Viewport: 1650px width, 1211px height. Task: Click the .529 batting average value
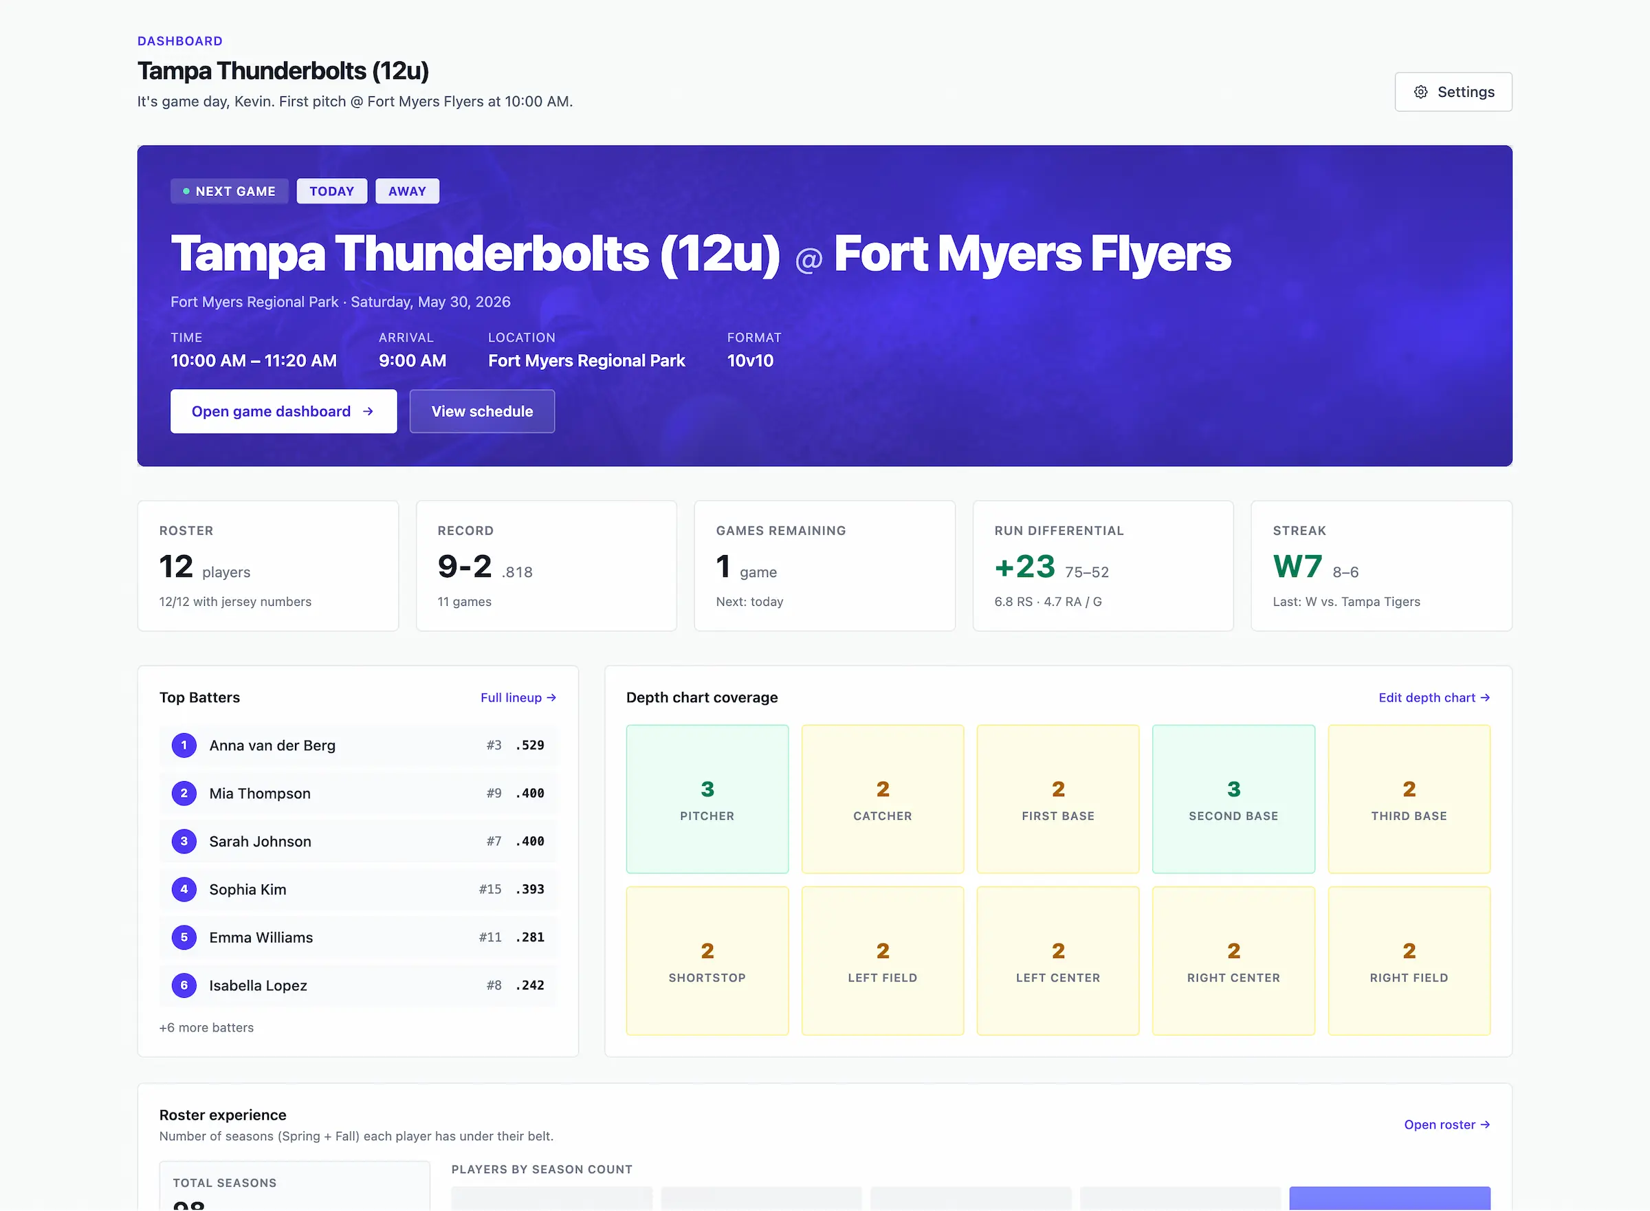pyautogui.click(x=530, y=745)
